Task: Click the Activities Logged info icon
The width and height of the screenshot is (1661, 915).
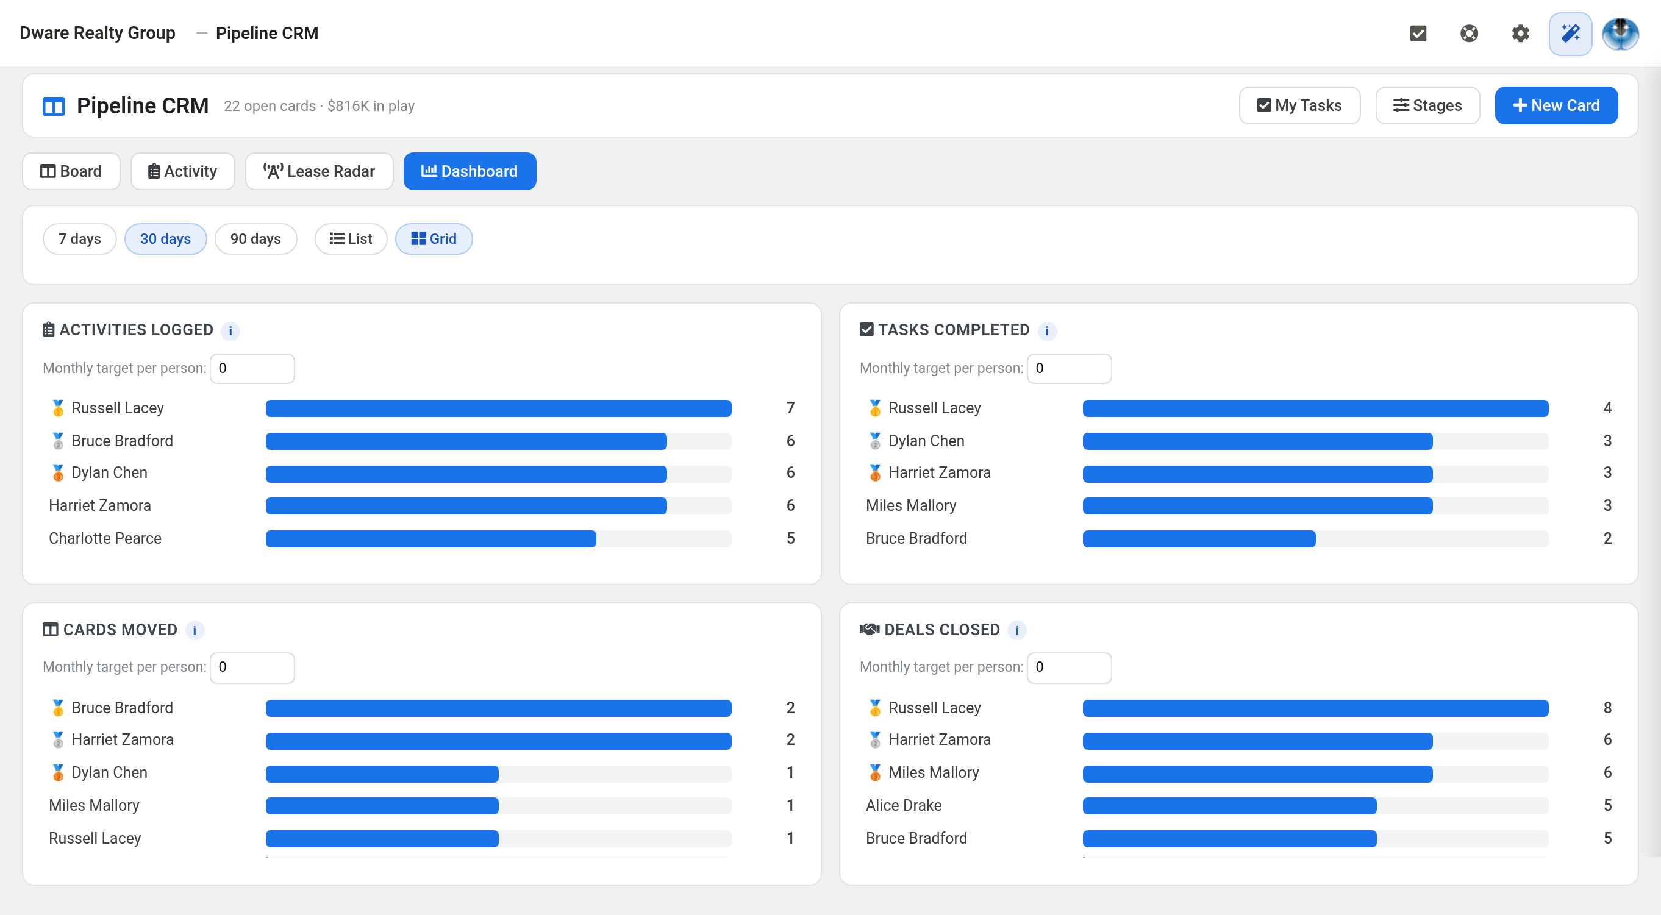Action: (230, 331)
